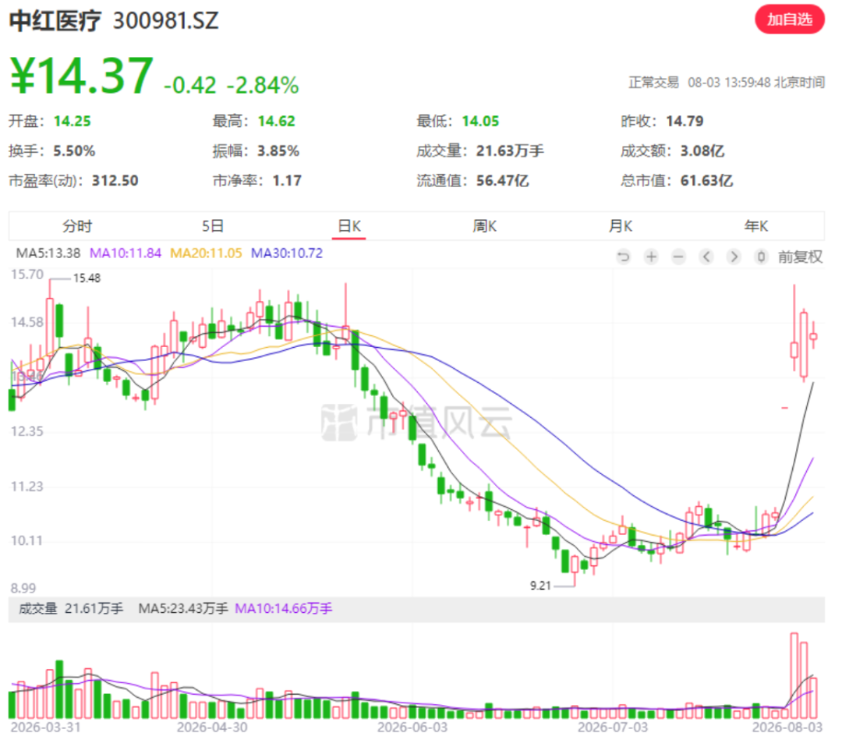This screenshot has height=740, width=842.
Task: Click the y-axis label 15.70
Action: 27,274
